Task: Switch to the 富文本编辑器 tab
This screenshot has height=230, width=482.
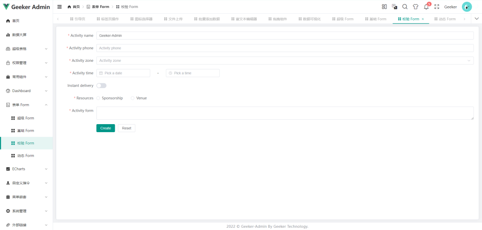Action: (244, 19)
